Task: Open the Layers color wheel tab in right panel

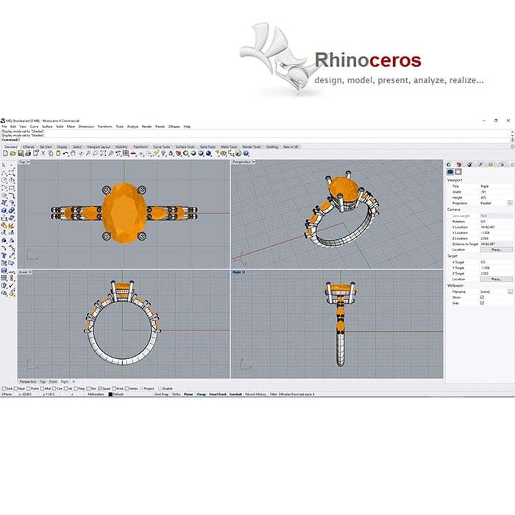Action: pos(449,165)
